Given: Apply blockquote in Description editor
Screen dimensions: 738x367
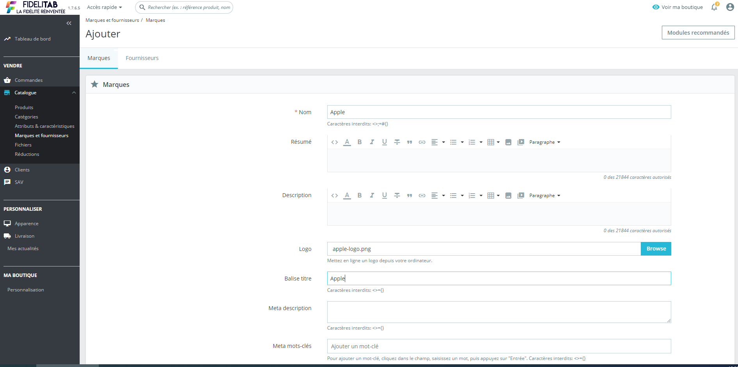Looking at the screenshot, I should pos(410,196).
